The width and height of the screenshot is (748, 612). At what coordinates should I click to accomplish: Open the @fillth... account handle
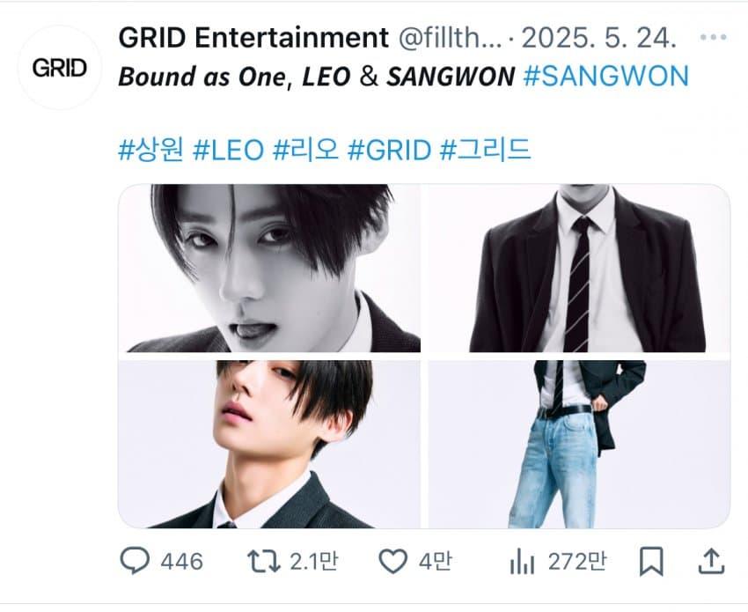(450, 38)
